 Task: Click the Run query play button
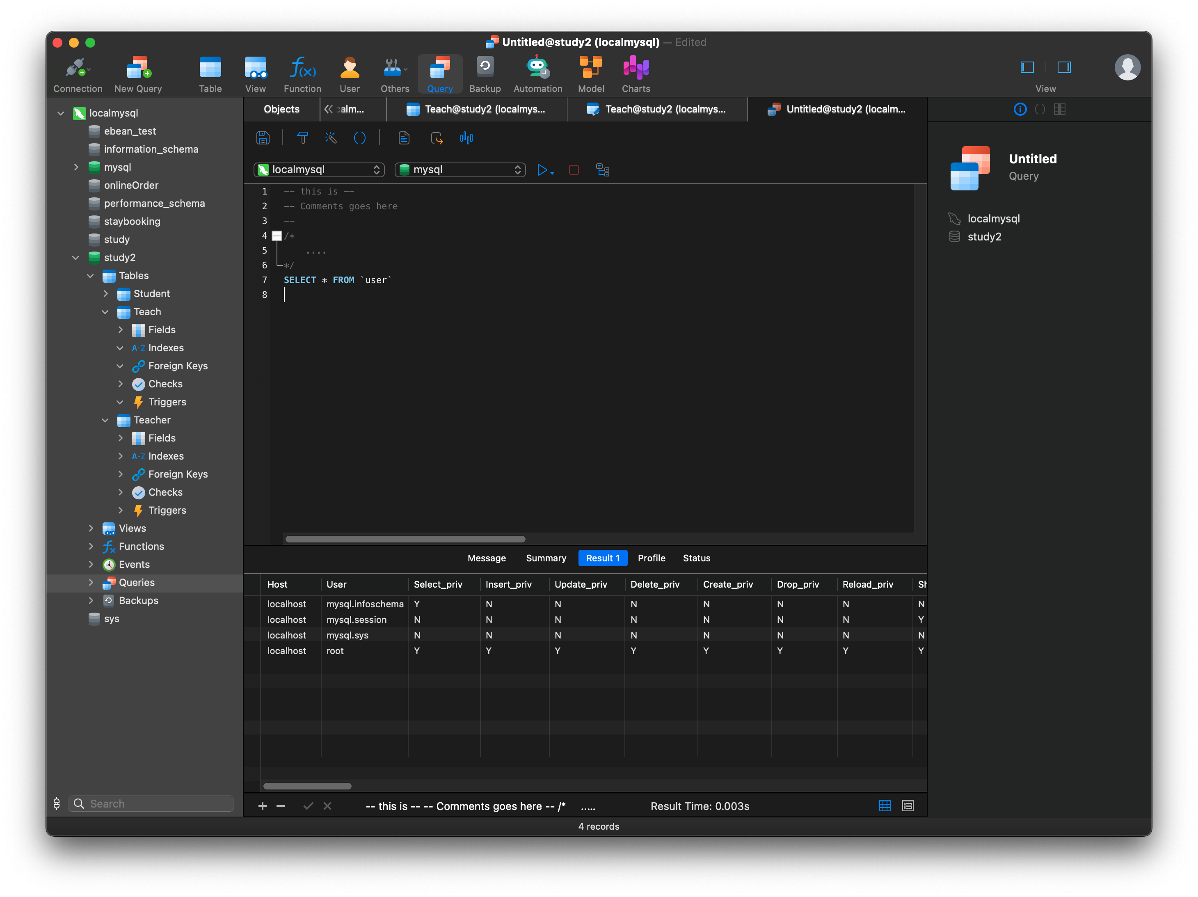(x=542, y=170)
